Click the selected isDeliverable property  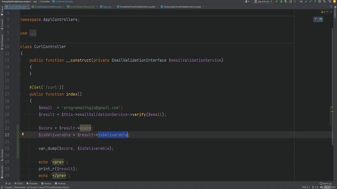click(x=113, y=135)
